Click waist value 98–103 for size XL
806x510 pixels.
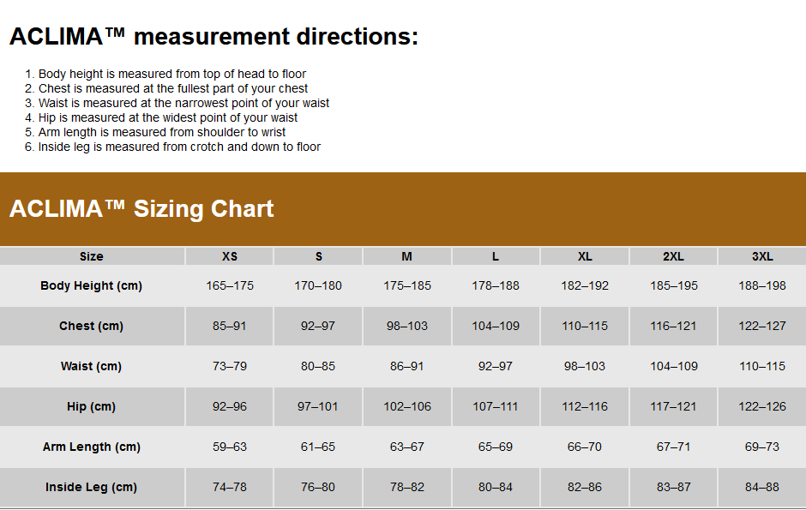pos(585,366)
